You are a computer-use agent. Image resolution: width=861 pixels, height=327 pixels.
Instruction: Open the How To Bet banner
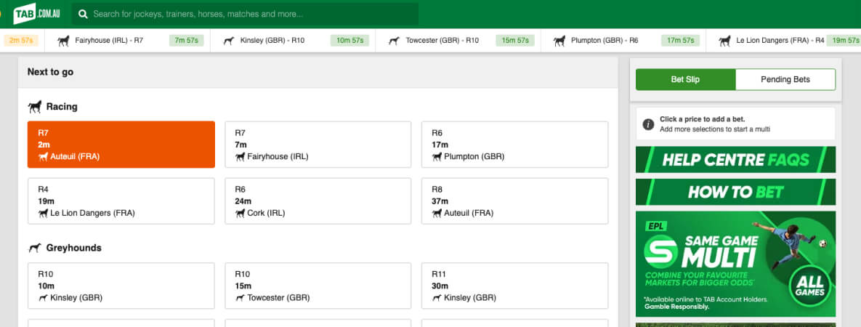tap(736, 193)
